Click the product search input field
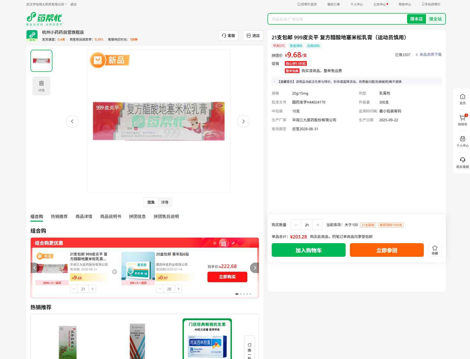Image resolution: width=470 pixels, height=359 pixels. [x=337, y=19]
